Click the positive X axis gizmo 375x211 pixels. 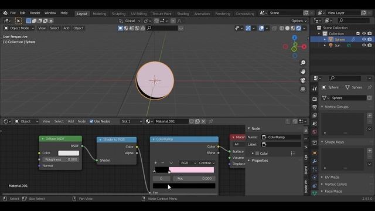click(304, 47)
